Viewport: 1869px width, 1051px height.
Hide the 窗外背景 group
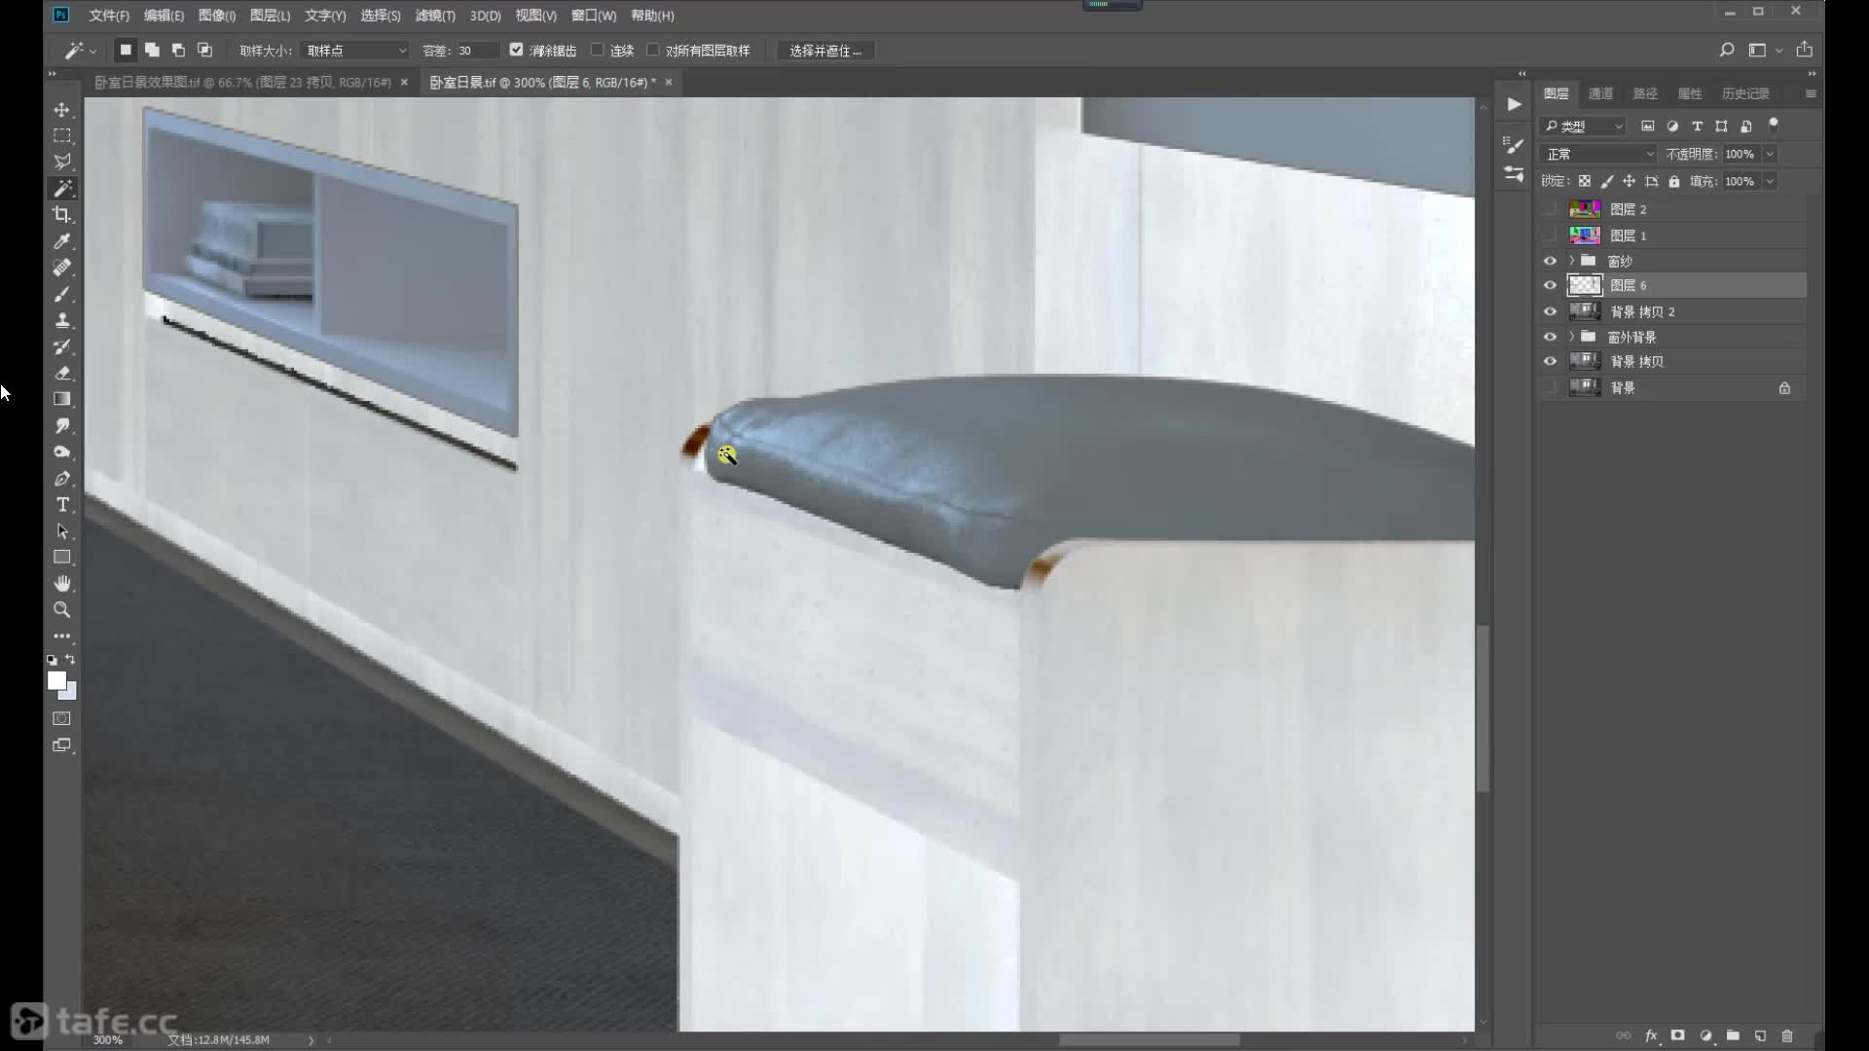(x=1550, y=337)
